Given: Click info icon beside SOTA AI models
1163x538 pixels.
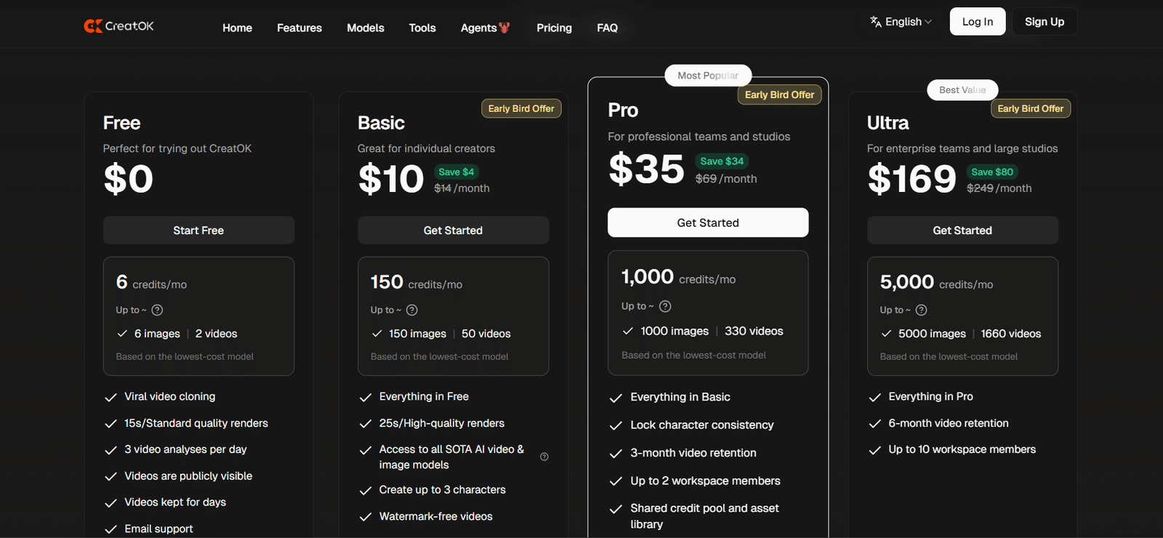Looking at the screenshot, I should point(544,457).
